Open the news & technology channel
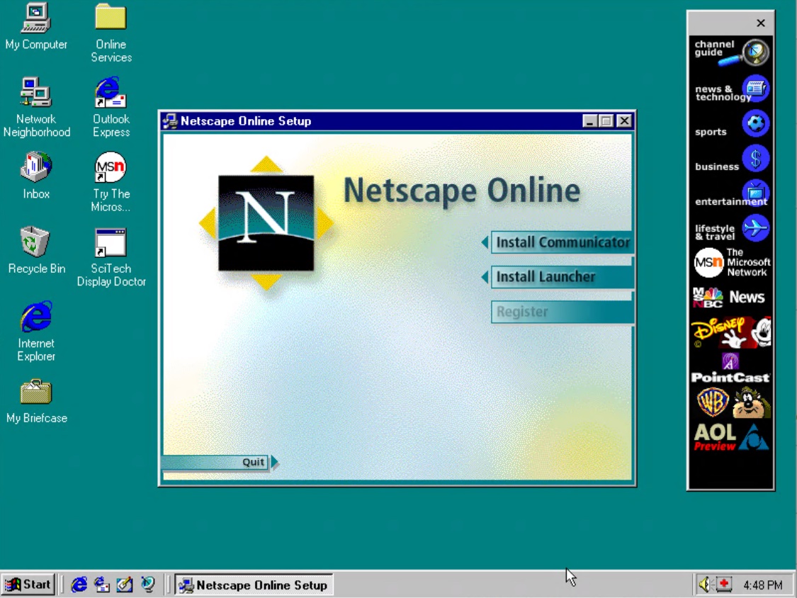Screen dimensions: 797x598 point(731,90)
